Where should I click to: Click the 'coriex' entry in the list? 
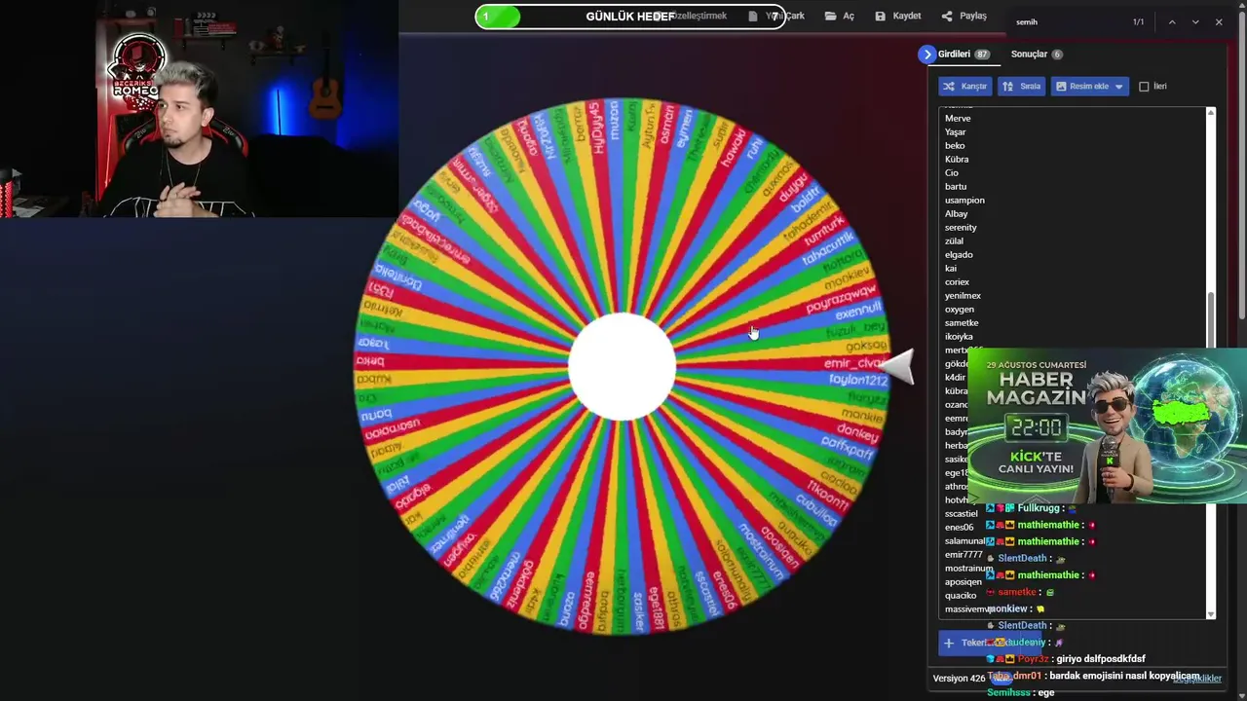[x=957, y=282]
